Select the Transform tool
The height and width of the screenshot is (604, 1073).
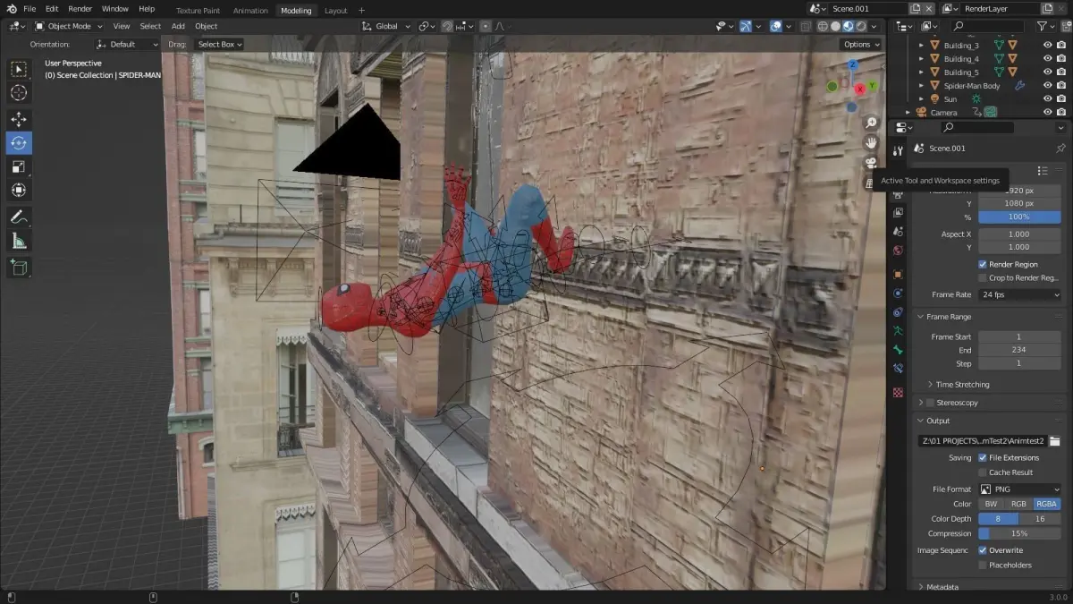(19, 190)
